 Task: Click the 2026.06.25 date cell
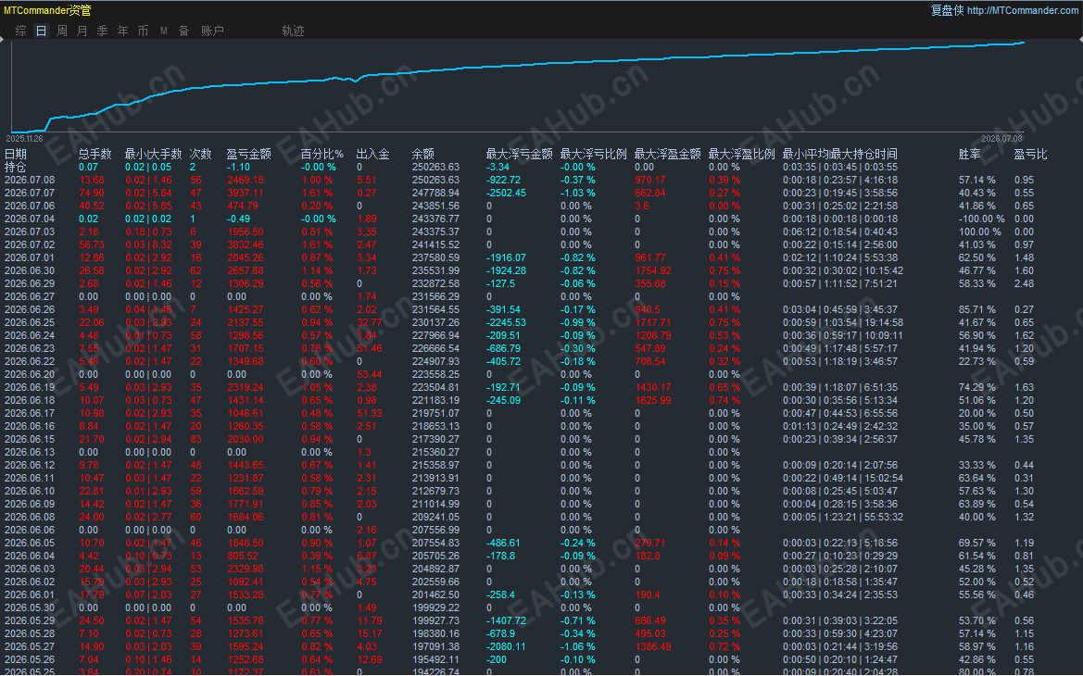(x=30, y=322)
